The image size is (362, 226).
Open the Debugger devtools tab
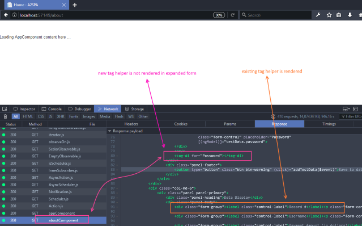tap(79, 109)
